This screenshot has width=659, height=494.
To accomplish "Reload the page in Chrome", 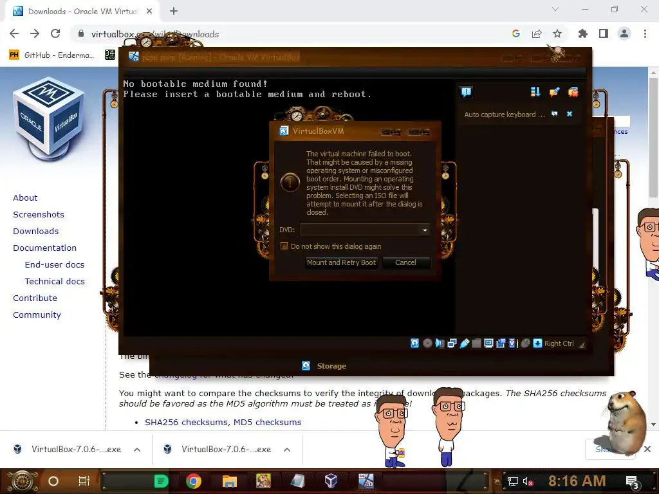I will tap(55, 33).
